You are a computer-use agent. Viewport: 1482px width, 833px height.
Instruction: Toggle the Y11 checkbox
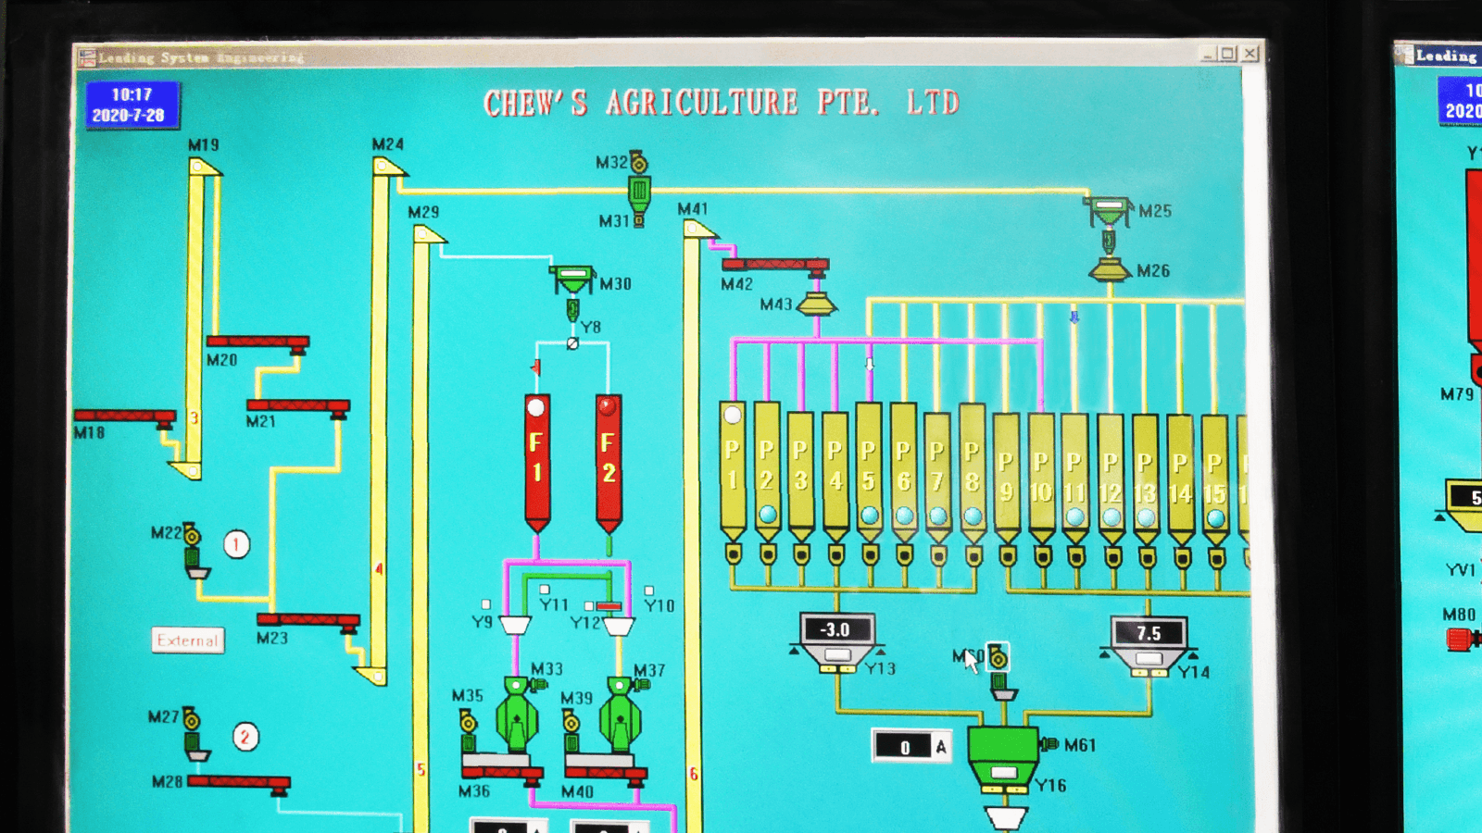click(x=545, y=590)
